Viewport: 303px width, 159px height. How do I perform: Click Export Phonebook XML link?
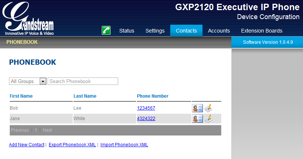coord(72,145)
